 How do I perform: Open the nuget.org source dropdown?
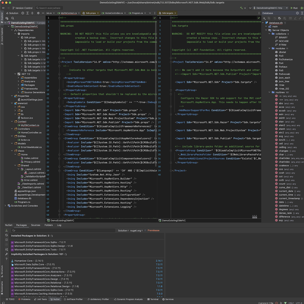tap(136, 231)
